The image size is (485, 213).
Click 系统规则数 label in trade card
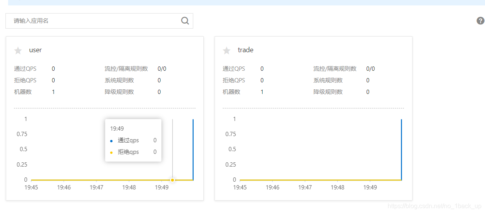click(x=328, y=80)
